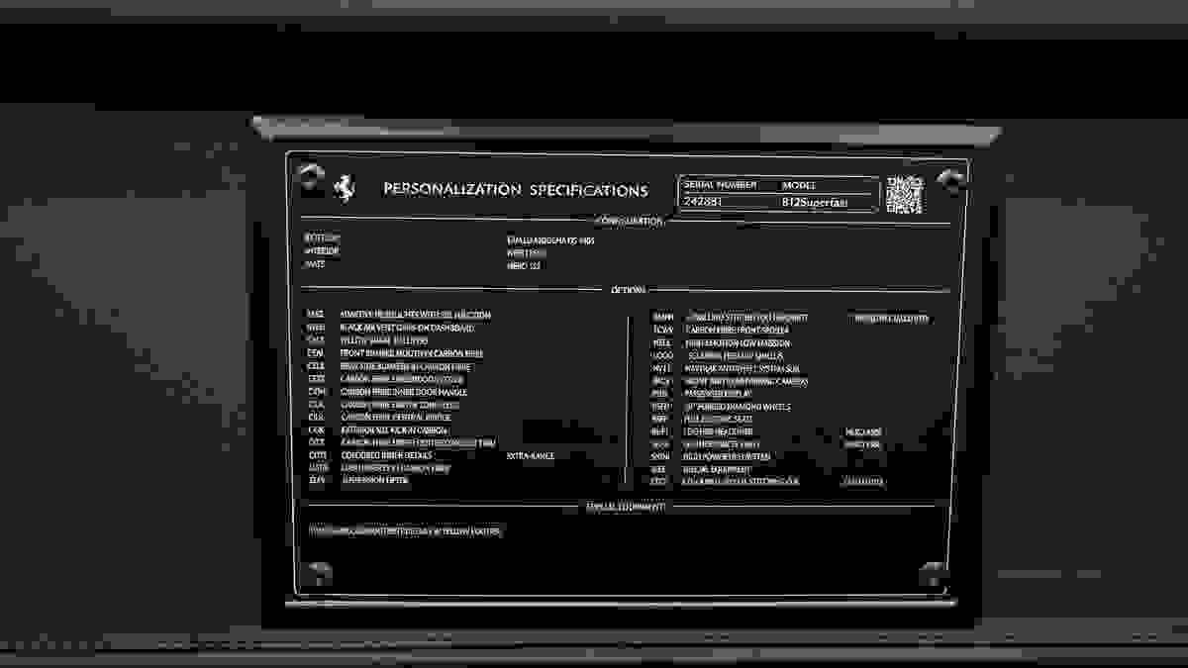Select the 812Superfast model value
This screenshot has width=1188, height=668.
click(x=814, y=202)
